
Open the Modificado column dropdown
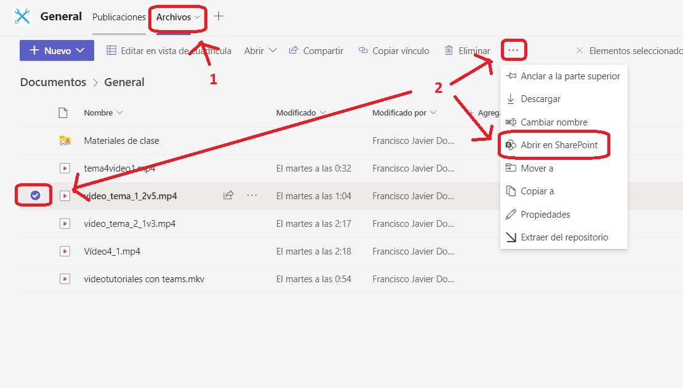[x=323, y=113]
